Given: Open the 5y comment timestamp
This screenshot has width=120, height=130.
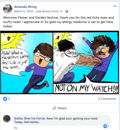Looking at the screenshot, I should [16, 128].
